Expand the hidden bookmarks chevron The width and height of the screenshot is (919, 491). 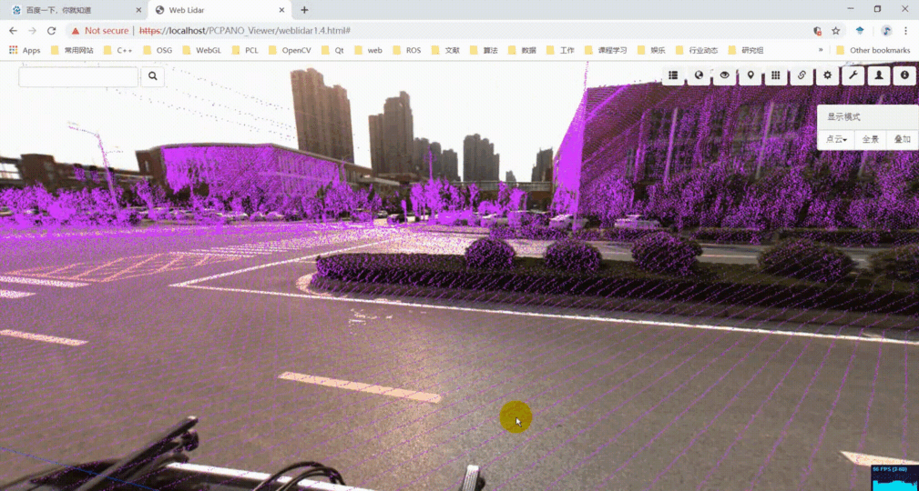click(x=821, y=50)
